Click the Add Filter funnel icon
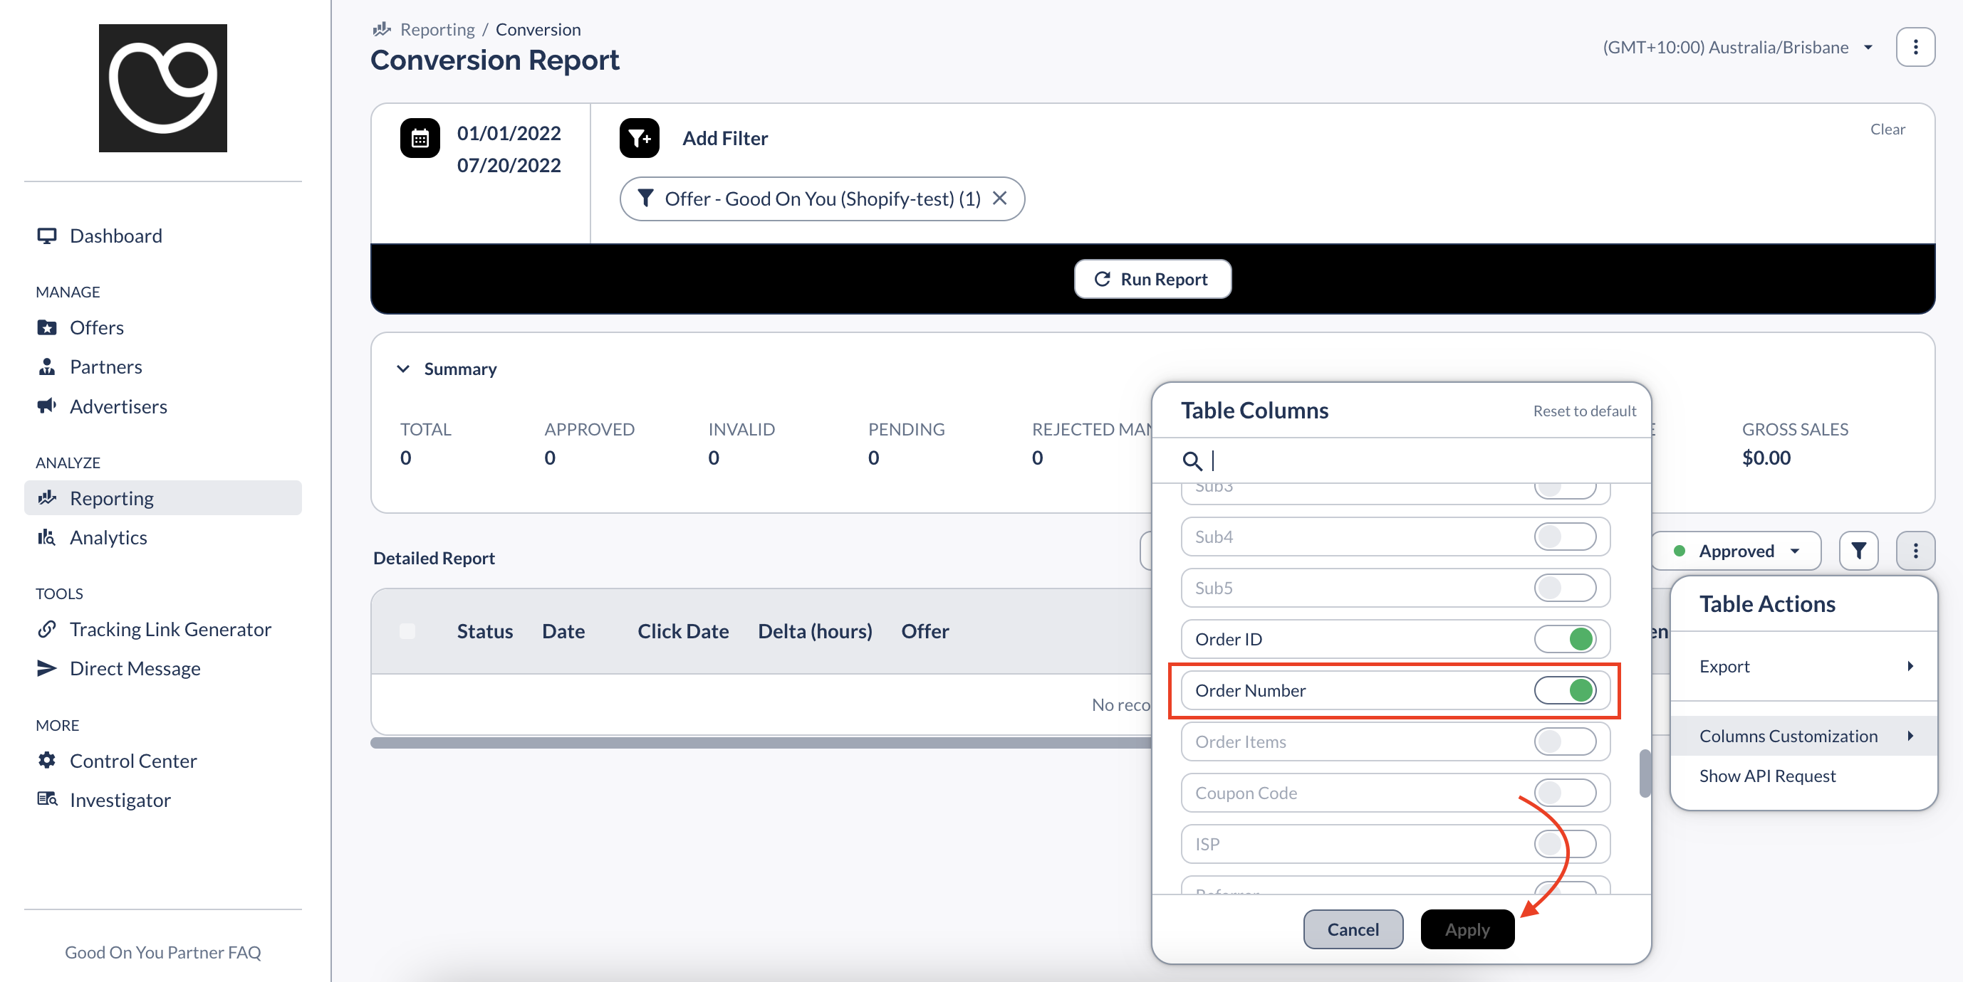This screenshot has height=982, width=1963. (x=639, y=138)
